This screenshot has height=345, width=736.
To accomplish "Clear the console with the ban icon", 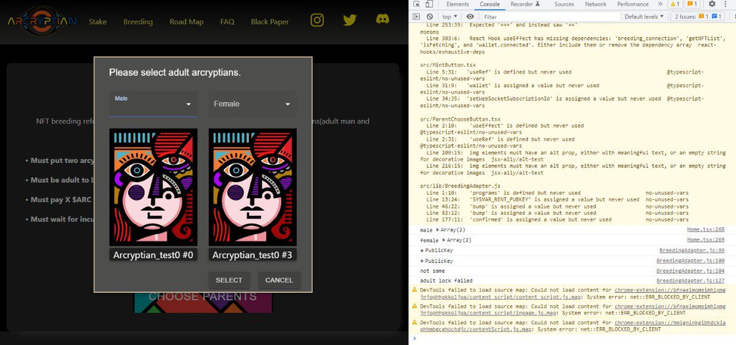I will click(430, 17).
